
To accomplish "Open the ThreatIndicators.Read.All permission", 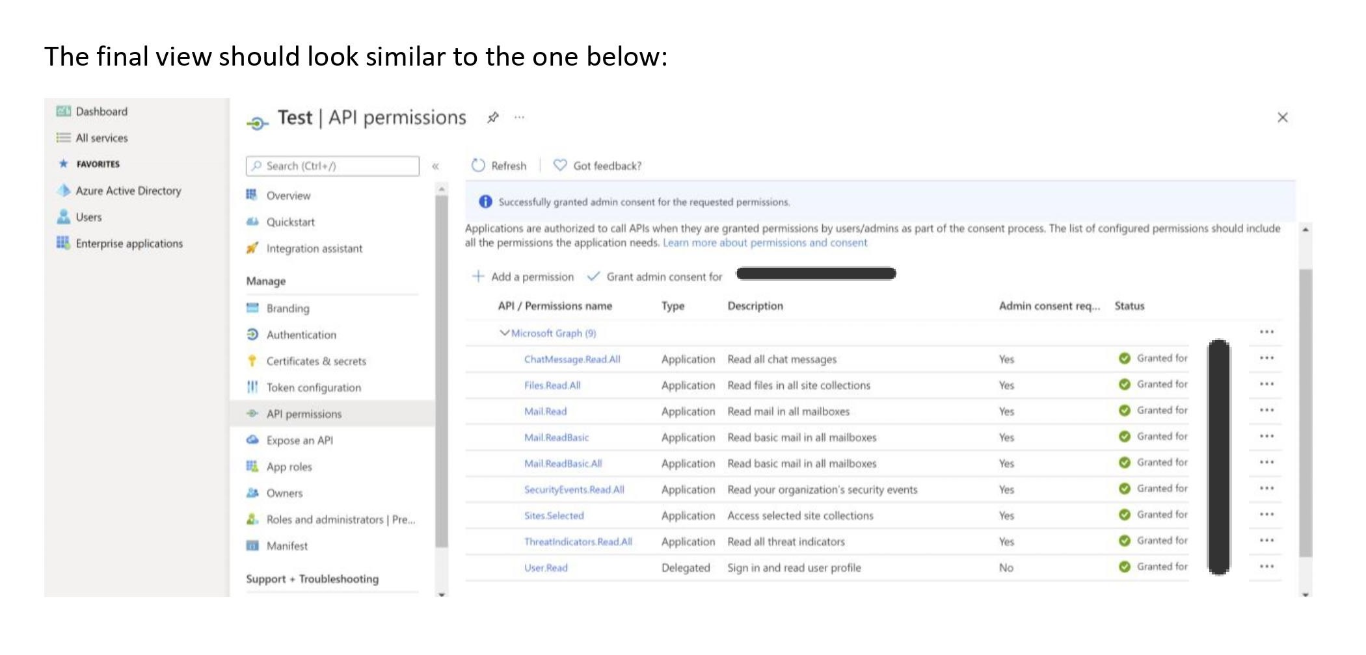I will 578,541.
